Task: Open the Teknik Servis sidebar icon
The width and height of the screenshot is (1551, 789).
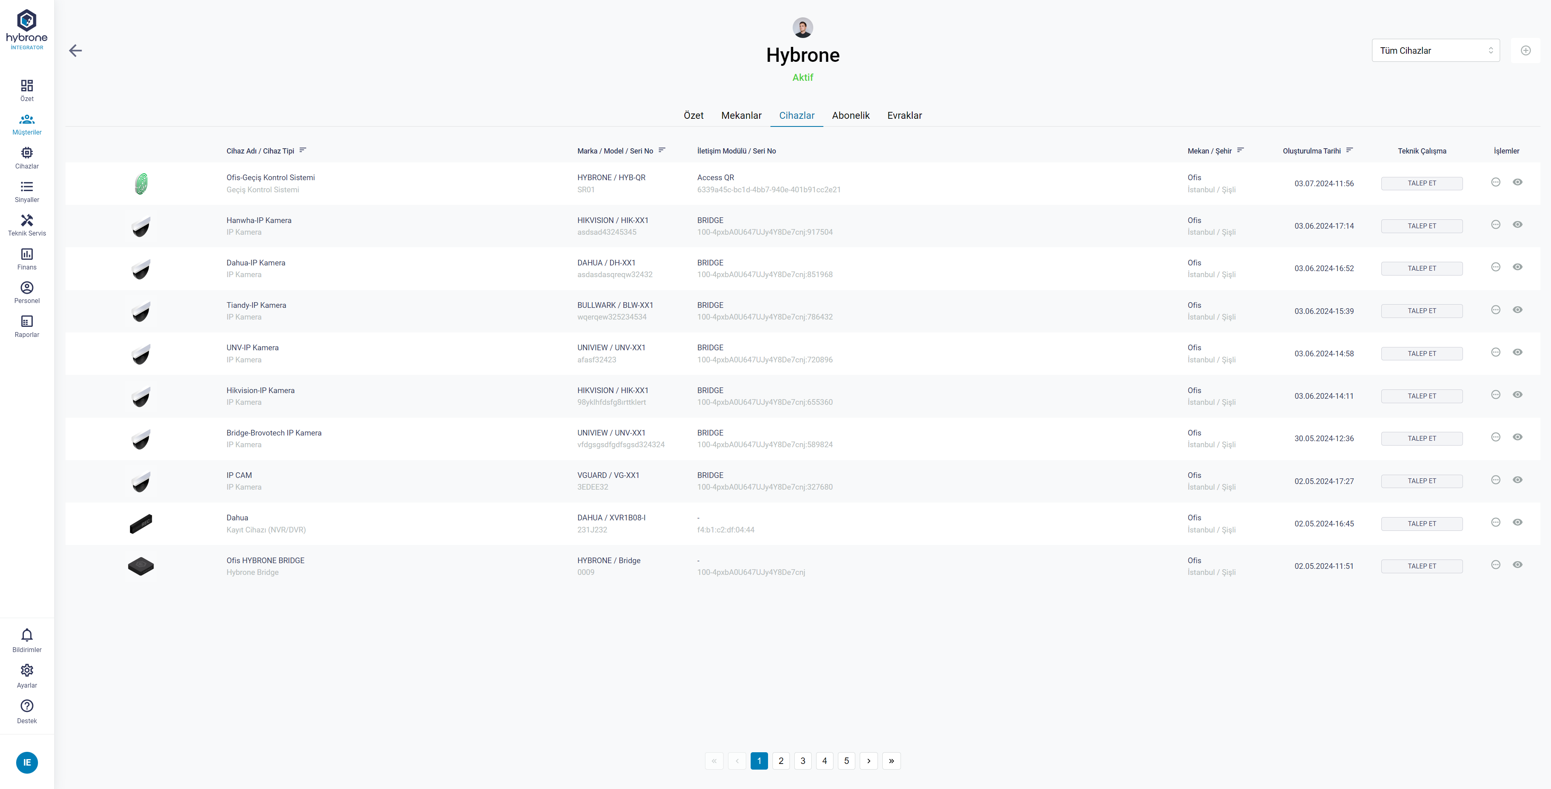Action: [27, 225]
